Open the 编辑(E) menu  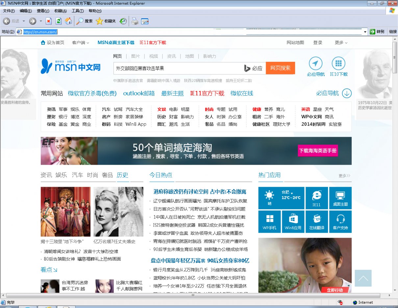26,11
